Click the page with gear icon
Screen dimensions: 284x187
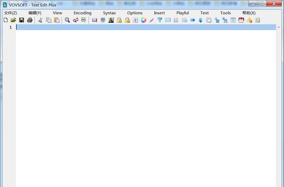tap(209, 20)
